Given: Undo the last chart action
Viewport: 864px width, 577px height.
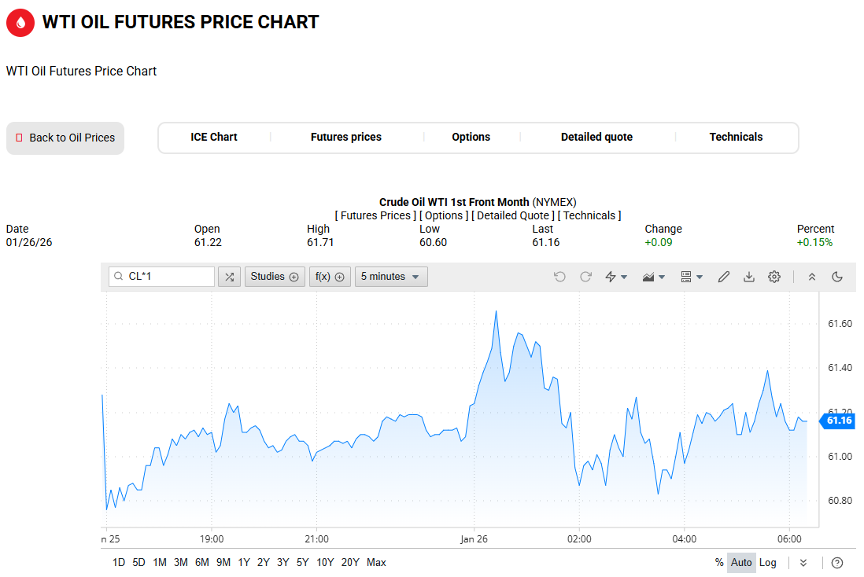Looking at the screenshot, I should tap(559, 277).
